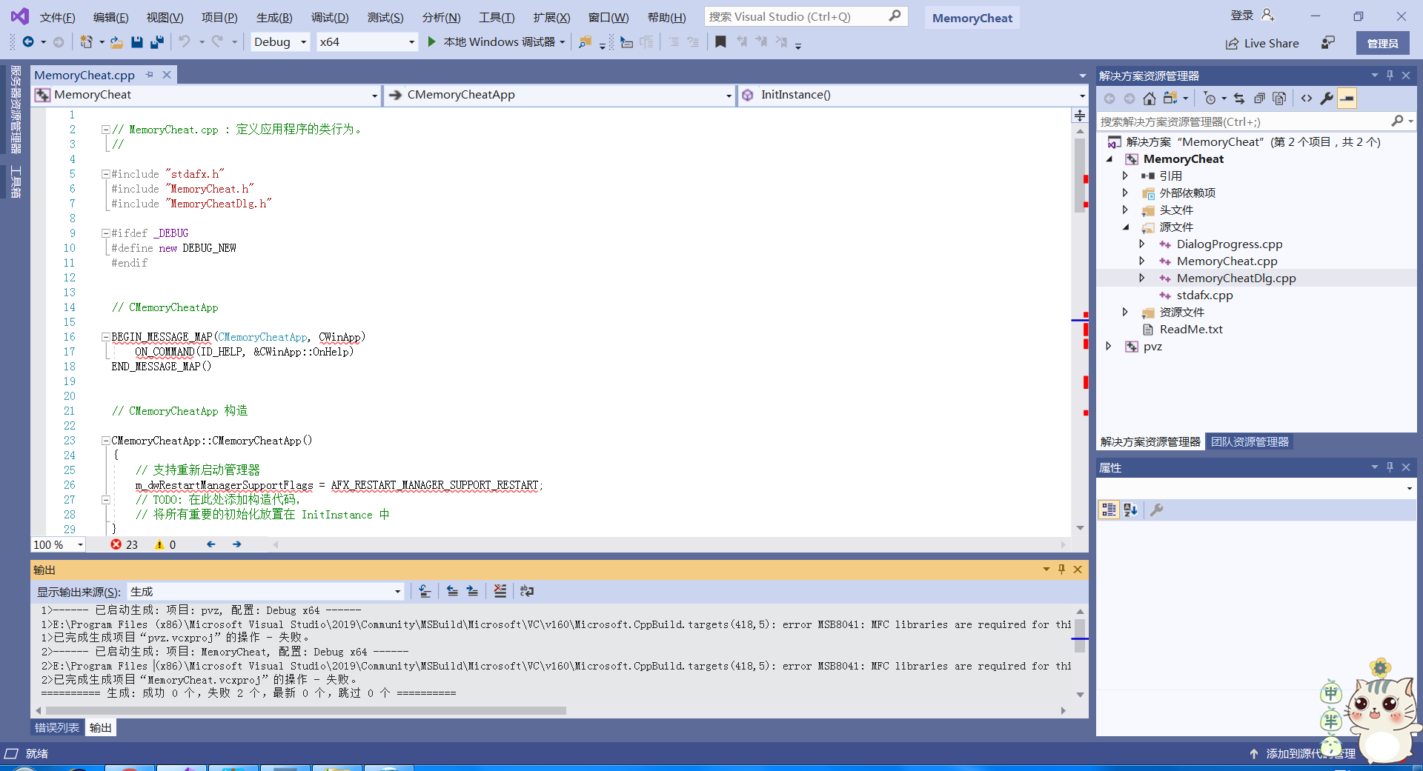
Task: Click the Pending Changes Filter clock icon
Action: [1210, 99]
